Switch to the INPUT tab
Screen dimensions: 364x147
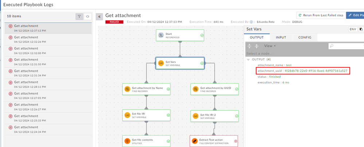click(x=281, y=37)
